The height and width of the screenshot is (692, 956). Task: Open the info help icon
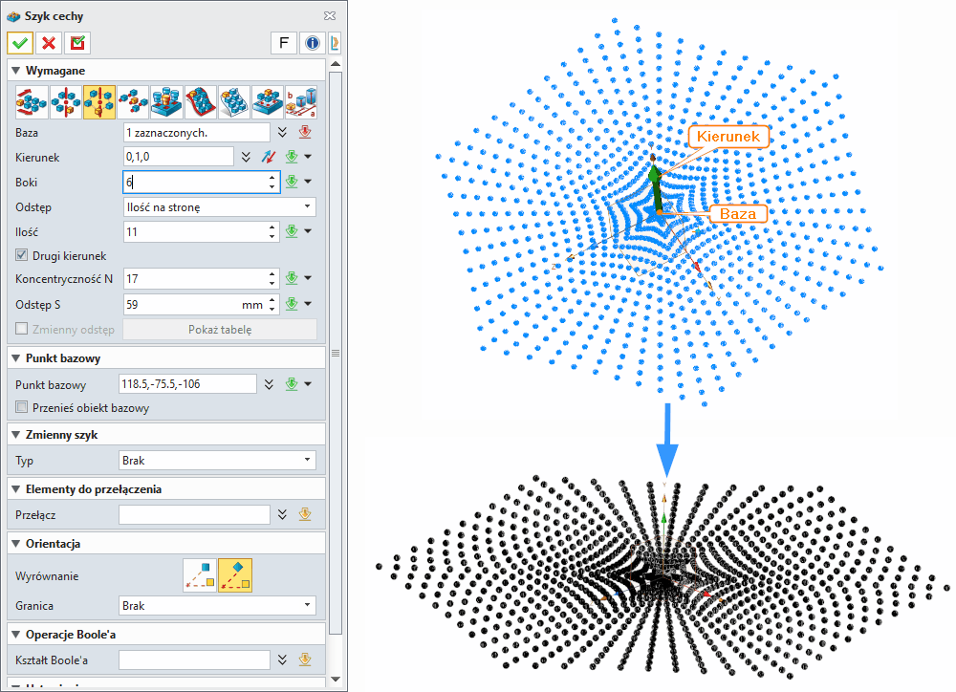pos(311,43)
